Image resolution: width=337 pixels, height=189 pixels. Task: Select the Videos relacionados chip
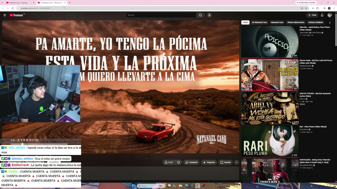point(296,22)
